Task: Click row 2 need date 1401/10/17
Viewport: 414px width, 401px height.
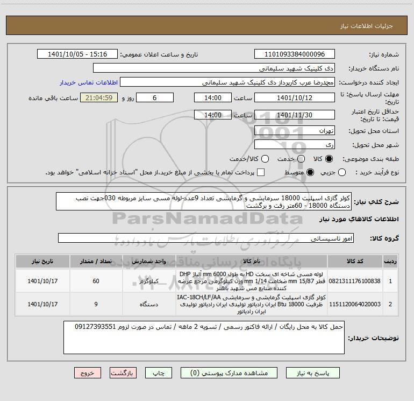Action: (42, 304)
